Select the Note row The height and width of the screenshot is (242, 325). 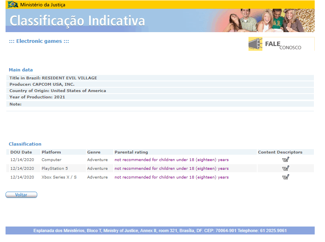point(160,104)
